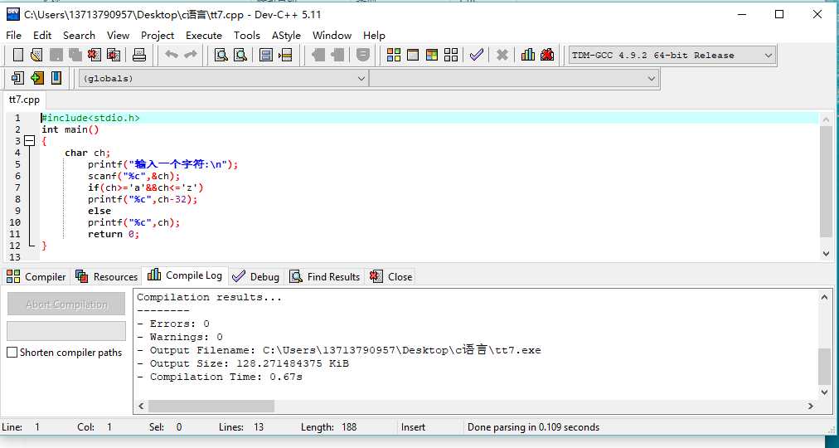
Task: Open the Edit menu
Action: pyautogui.click(x=42, y=36)
